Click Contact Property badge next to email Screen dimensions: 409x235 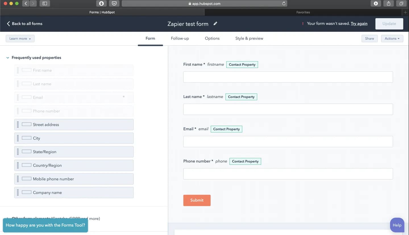tap(227, 129)
